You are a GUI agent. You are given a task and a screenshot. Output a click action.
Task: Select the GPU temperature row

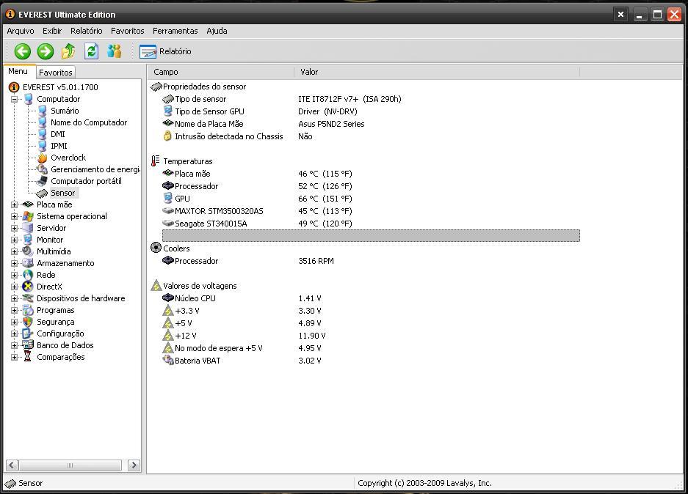[x=371, y=199]
